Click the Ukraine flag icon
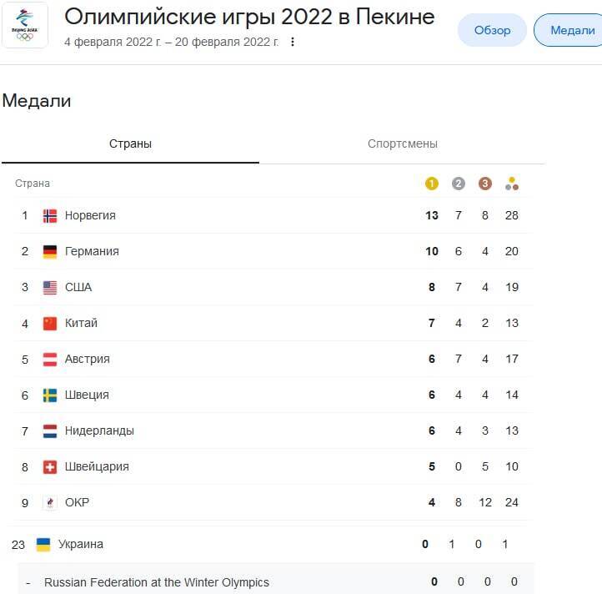Screen dimensions: 602x594 [x=43, y=544]
